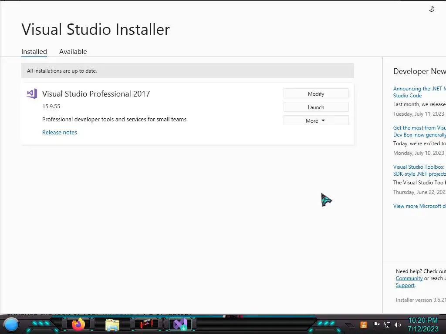Click the network tray icon
The width and height of the screenshot is (446, 334).
point(387,324)
